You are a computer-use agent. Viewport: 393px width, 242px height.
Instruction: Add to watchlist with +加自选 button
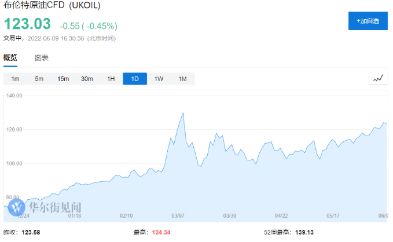(x=368, y=21)
